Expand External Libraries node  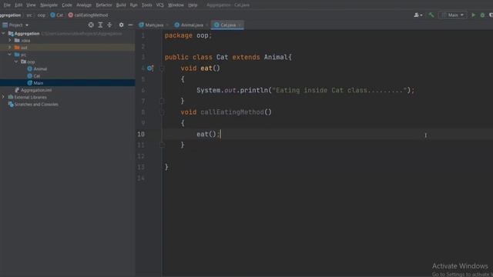coord(3,97)
